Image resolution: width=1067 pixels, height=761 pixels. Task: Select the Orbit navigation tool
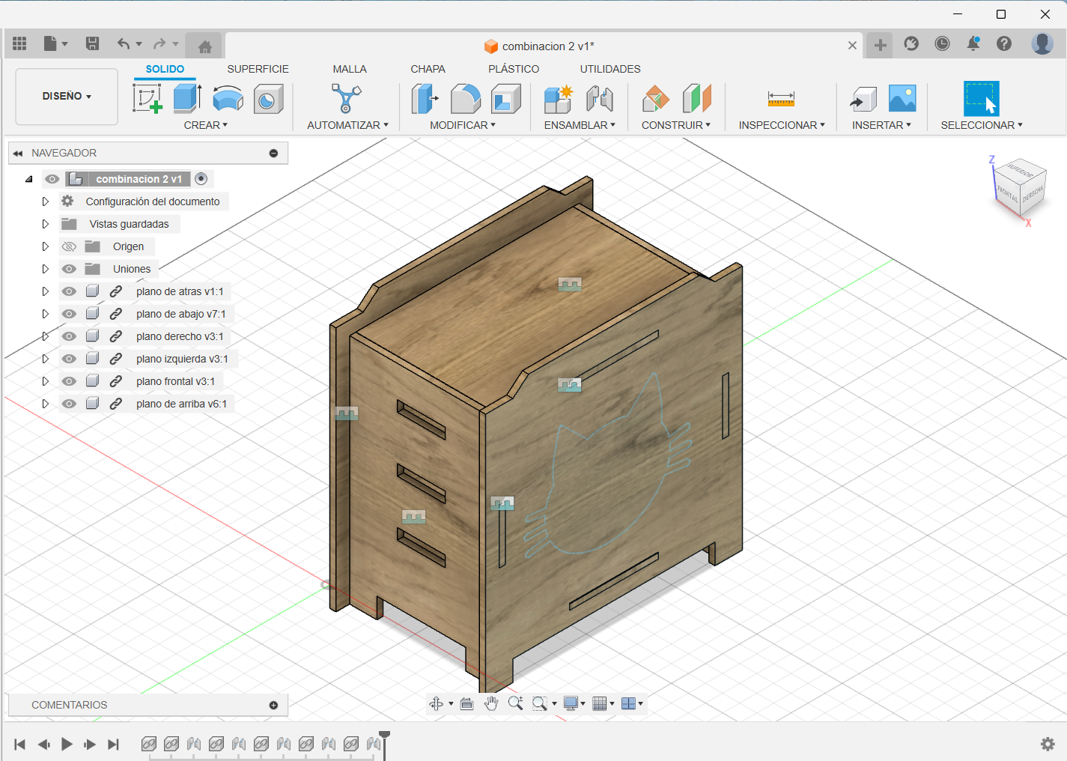(x=437, y=703)
